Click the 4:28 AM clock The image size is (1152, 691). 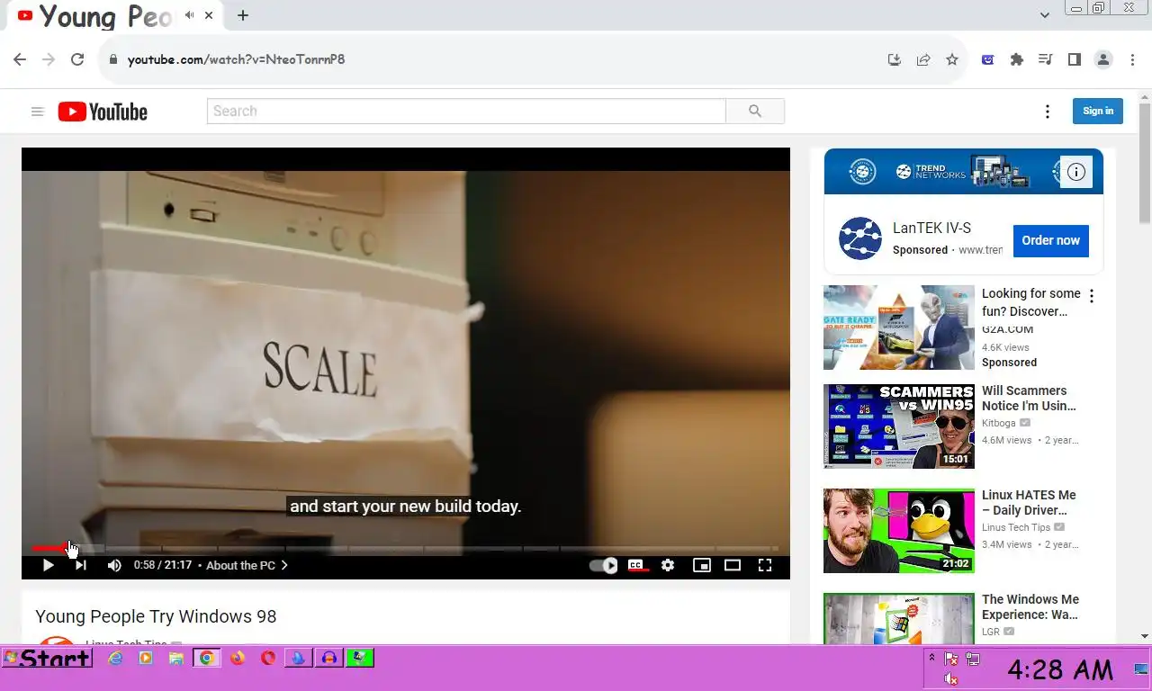pos(1059,669)
